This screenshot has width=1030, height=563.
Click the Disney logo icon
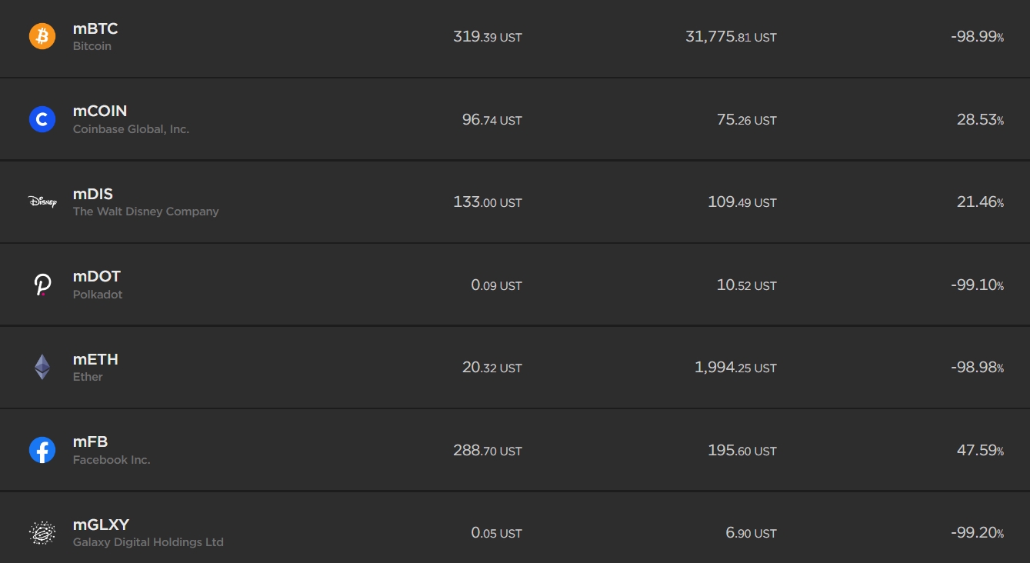[42, 202]
